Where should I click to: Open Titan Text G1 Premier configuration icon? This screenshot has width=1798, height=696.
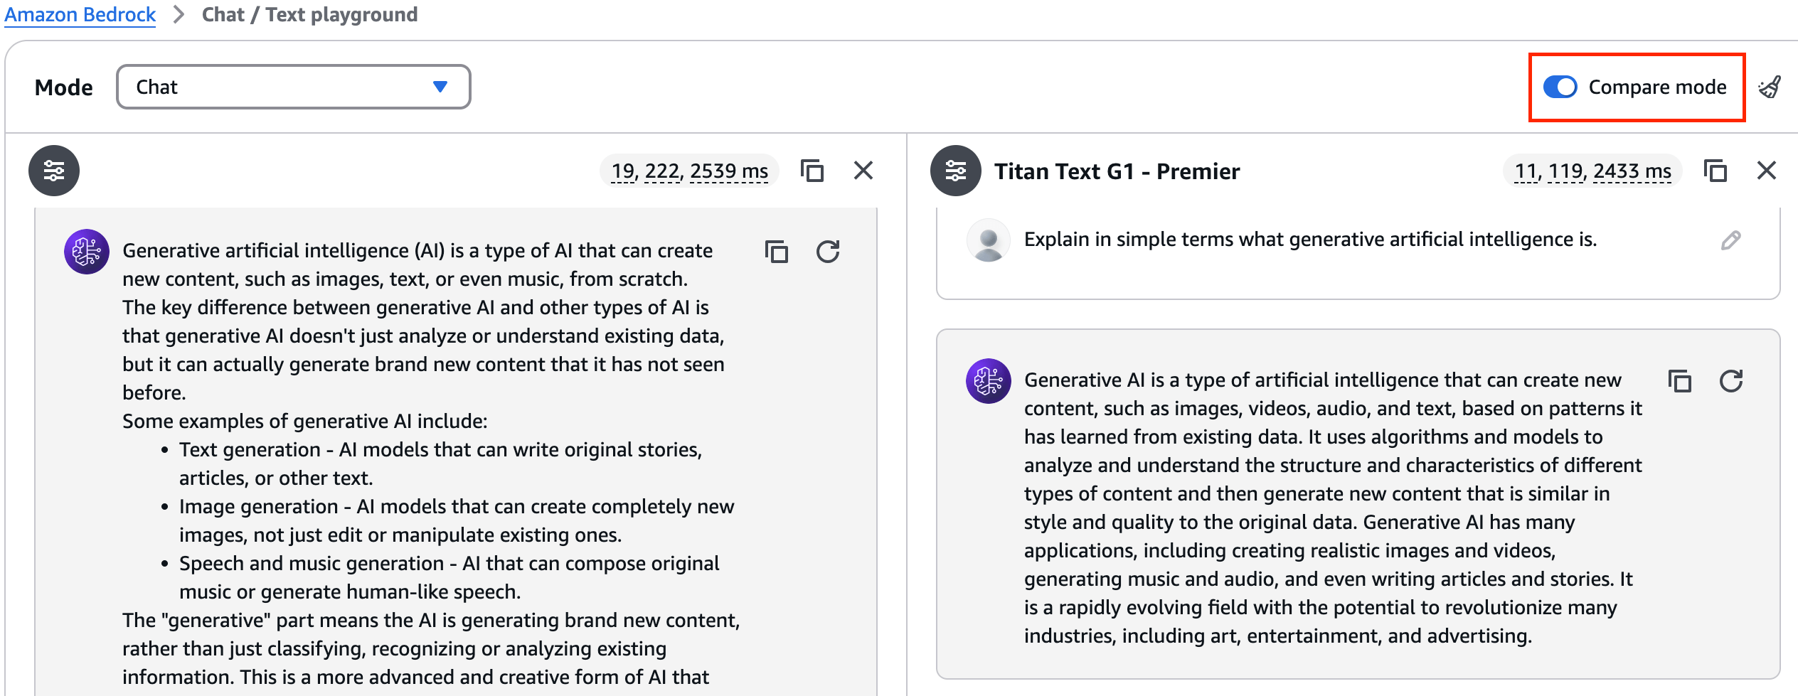[x=956, y=171]
